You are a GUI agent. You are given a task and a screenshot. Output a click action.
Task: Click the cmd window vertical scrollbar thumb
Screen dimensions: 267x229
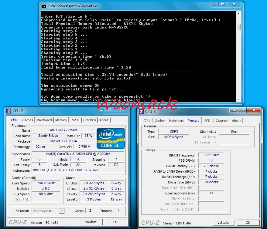[x=238, y=27]
